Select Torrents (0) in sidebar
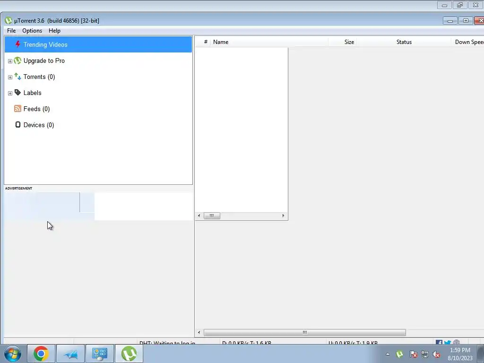 coord(39,77)
